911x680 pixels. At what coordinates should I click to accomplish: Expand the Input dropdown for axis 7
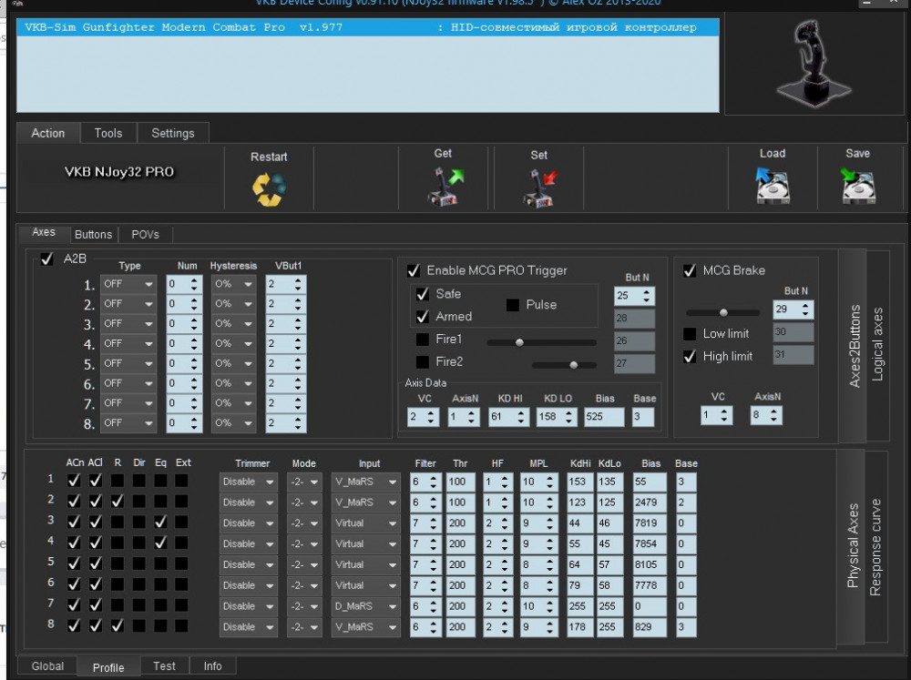click(x=365, y=606)
